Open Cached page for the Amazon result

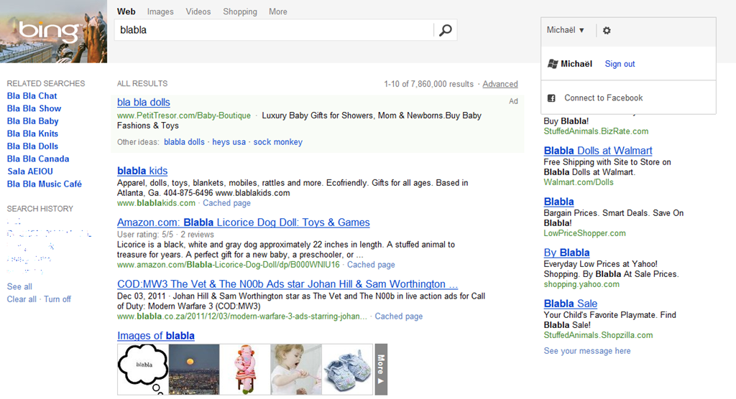(x=371, y=265)
